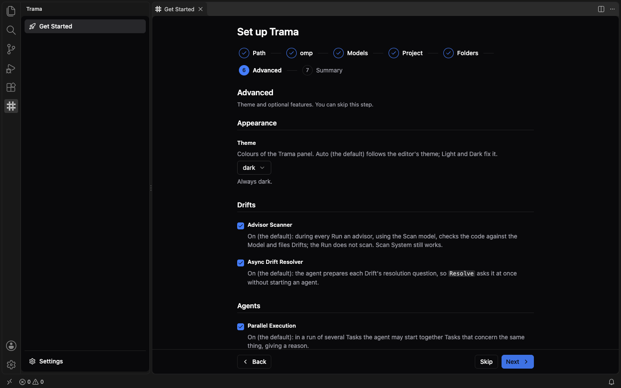Screen dimensions: 621x388
Task: Jump to the Summary step 7
Action: point(323,70)
